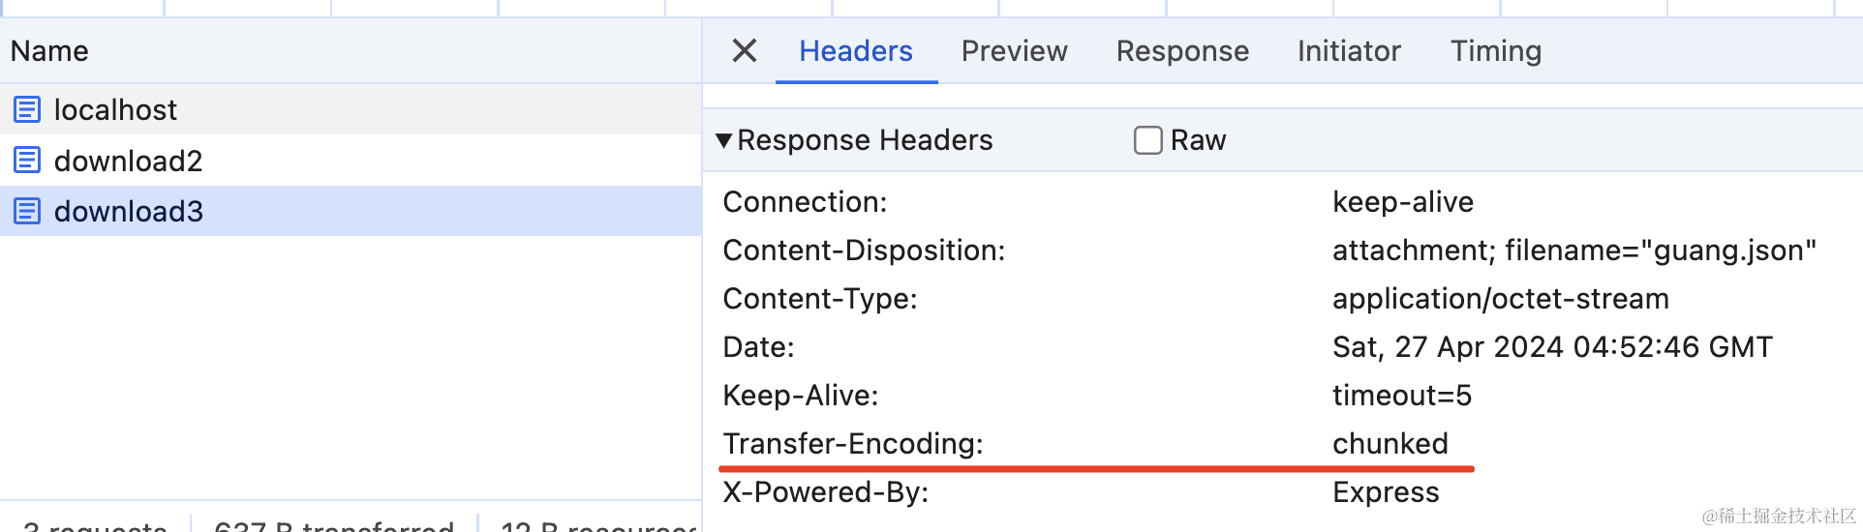Click the Name column header

click(49, 50)
